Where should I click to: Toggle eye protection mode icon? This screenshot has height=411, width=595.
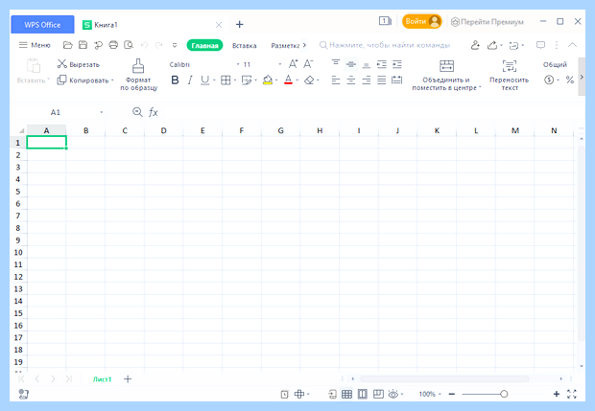click(x=393, y=394)
